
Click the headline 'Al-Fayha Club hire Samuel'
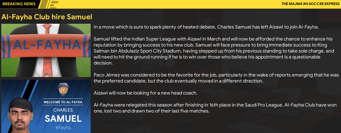(x=47, y=17)
